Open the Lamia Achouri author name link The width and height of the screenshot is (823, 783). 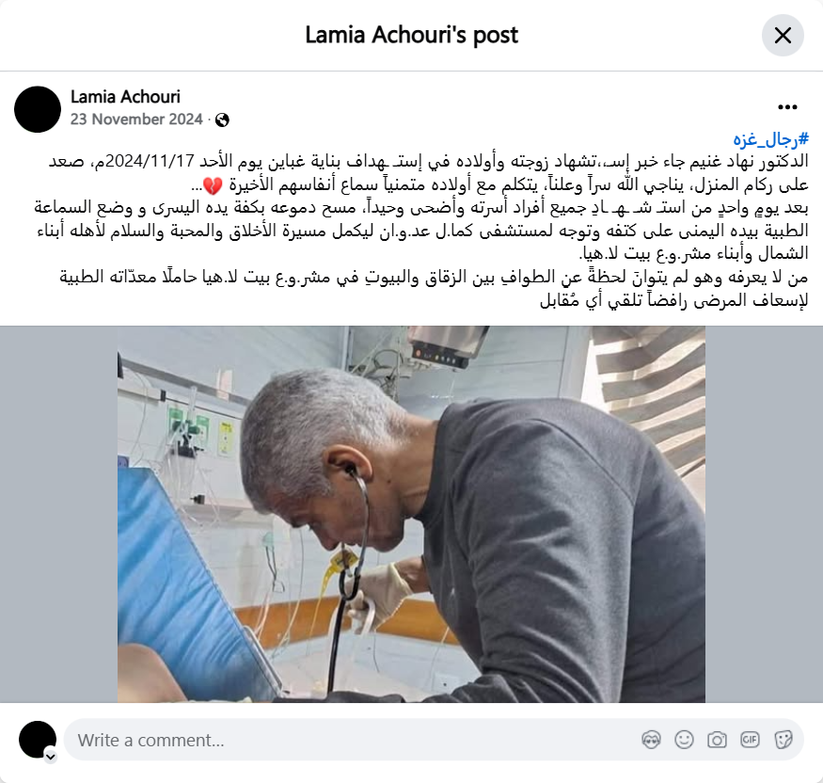tap(125, 97)
